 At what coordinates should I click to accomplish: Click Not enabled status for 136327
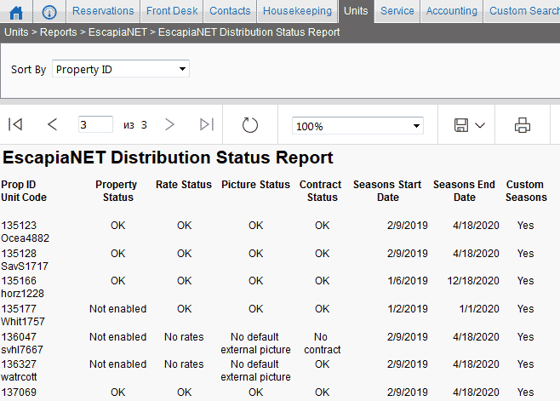(x=117, y=364)
